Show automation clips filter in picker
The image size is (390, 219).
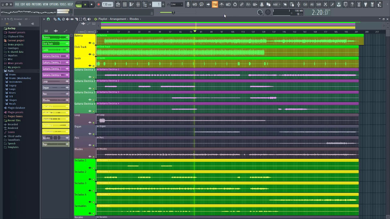point(65,31)
